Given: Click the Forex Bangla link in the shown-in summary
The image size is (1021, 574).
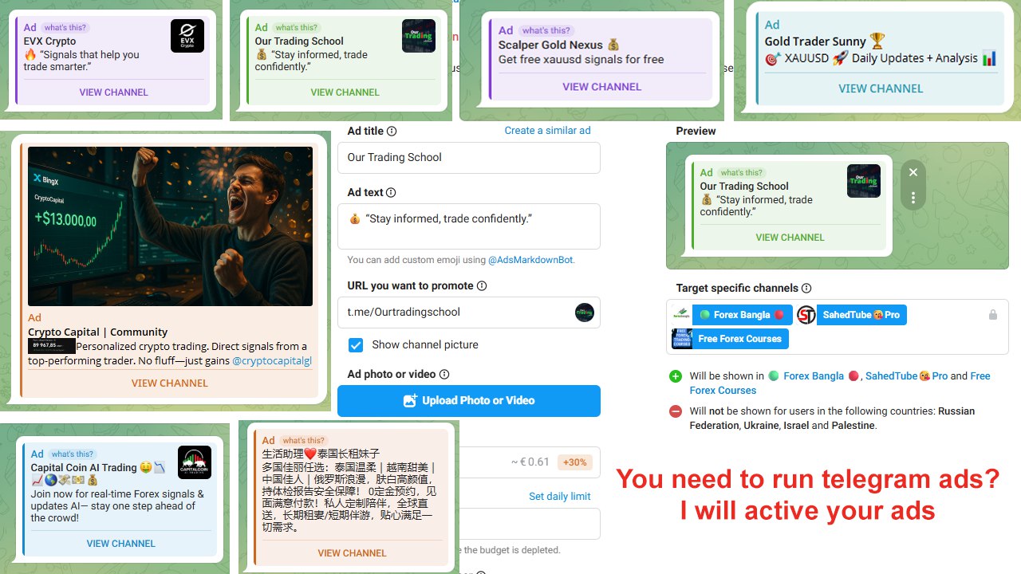Looking at the screenshot, I should [x=814, y=376].
